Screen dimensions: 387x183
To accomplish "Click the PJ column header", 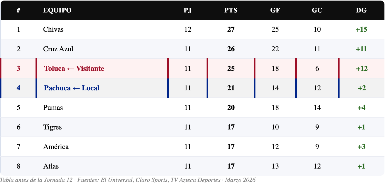I will click(x=188, y=10).
